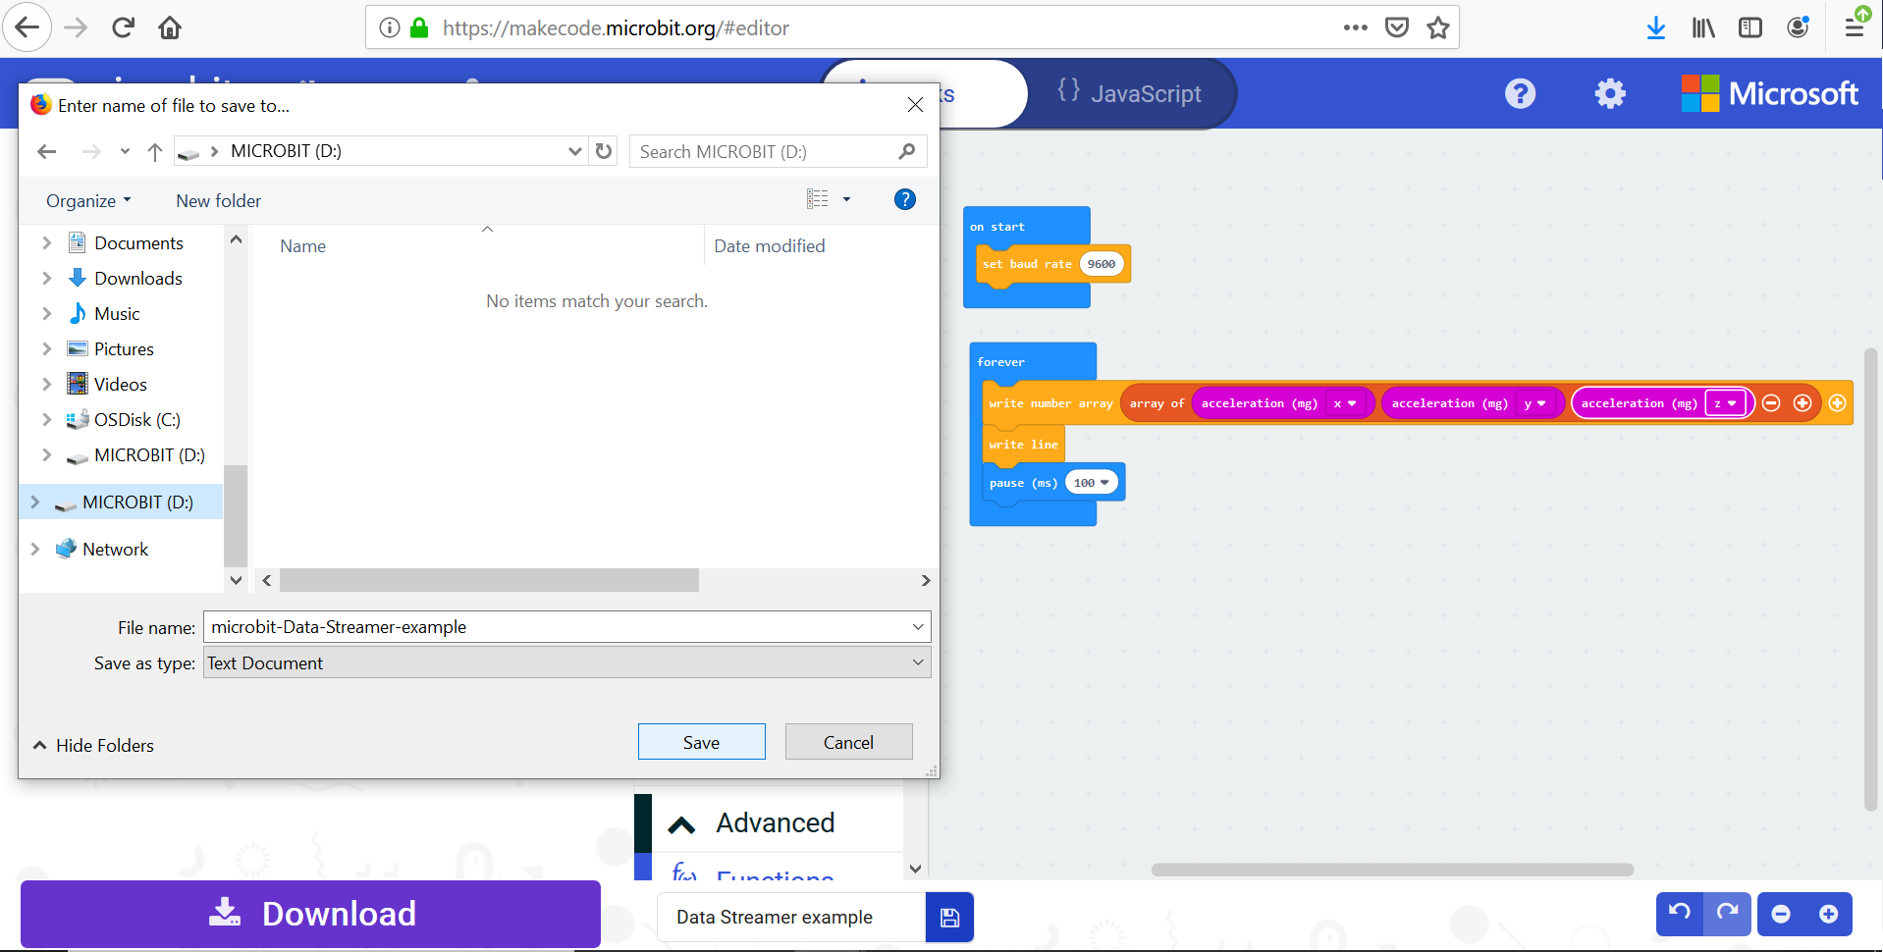1883x952 pixels.
Task: Zoom in on the block workspace
Action: coord(1830,914)
